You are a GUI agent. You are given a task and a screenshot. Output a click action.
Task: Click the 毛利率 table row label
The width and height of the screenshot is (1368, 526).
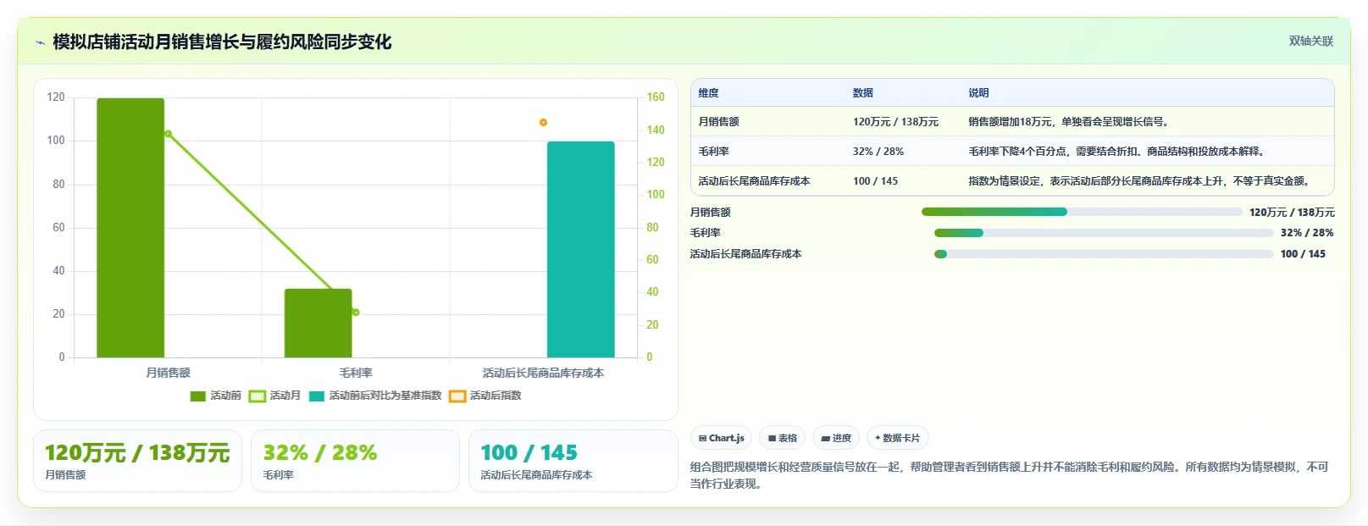[x=713, y=152]
